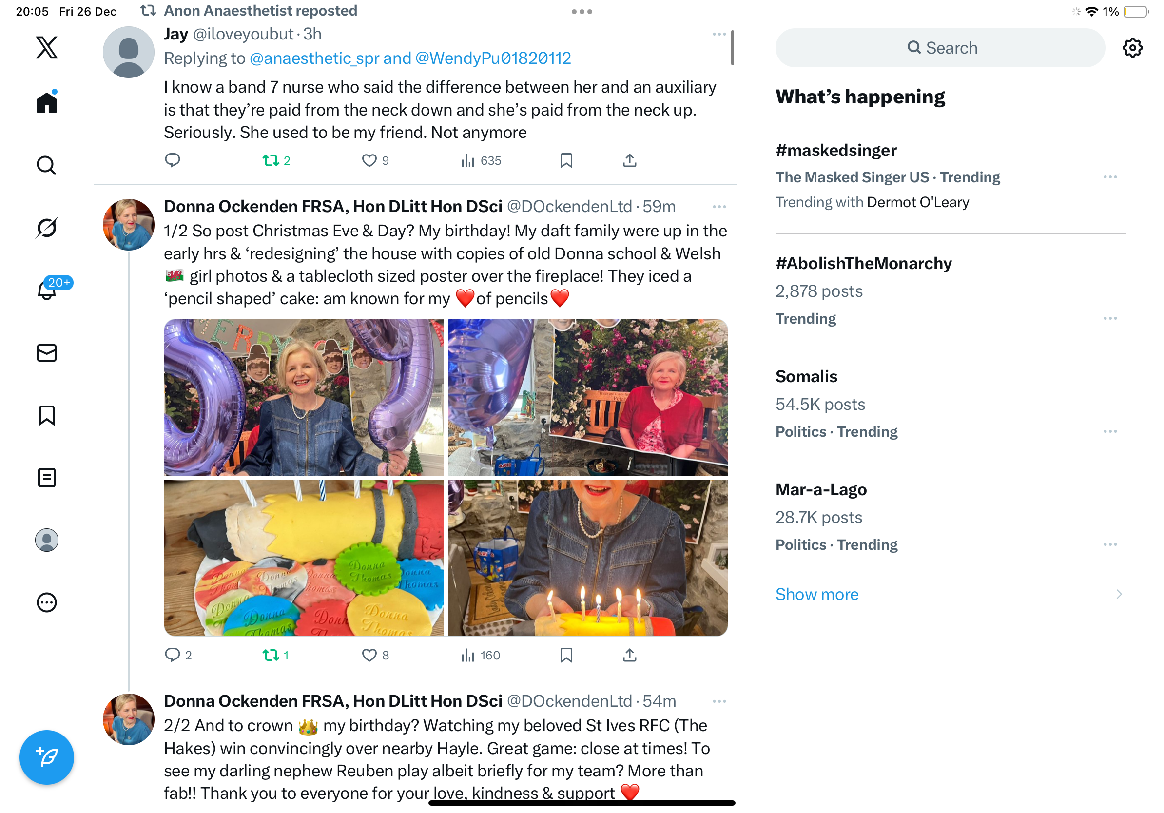Open the Grok icon in sidebar

pyautogui.click(x=47, y=228)
